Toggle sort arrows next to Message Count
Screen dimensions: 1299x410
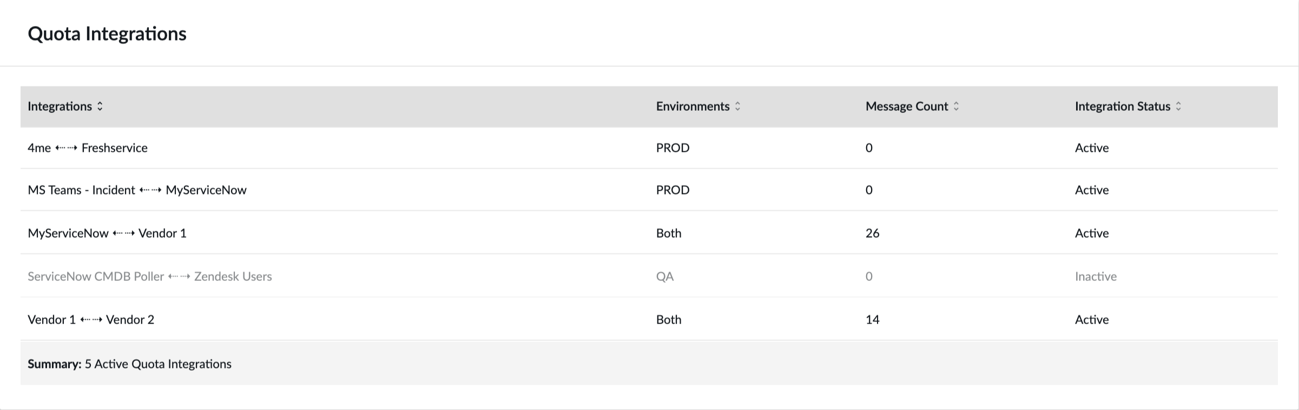tap(956, 106)
